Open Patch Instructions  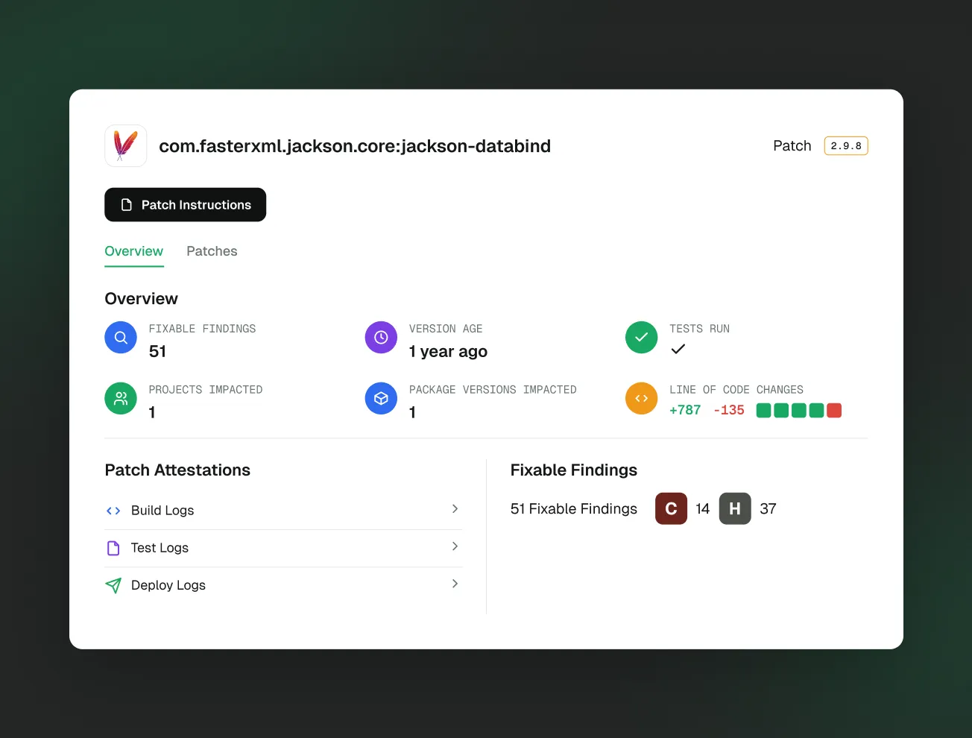185,205
